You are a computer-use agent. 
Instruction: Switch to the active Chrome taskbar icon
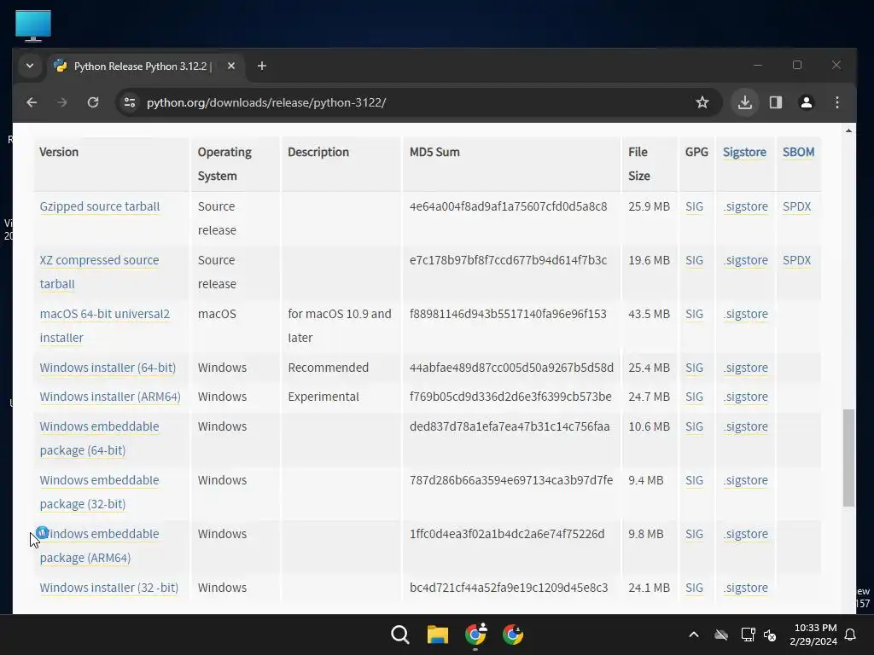coord(475,635)
